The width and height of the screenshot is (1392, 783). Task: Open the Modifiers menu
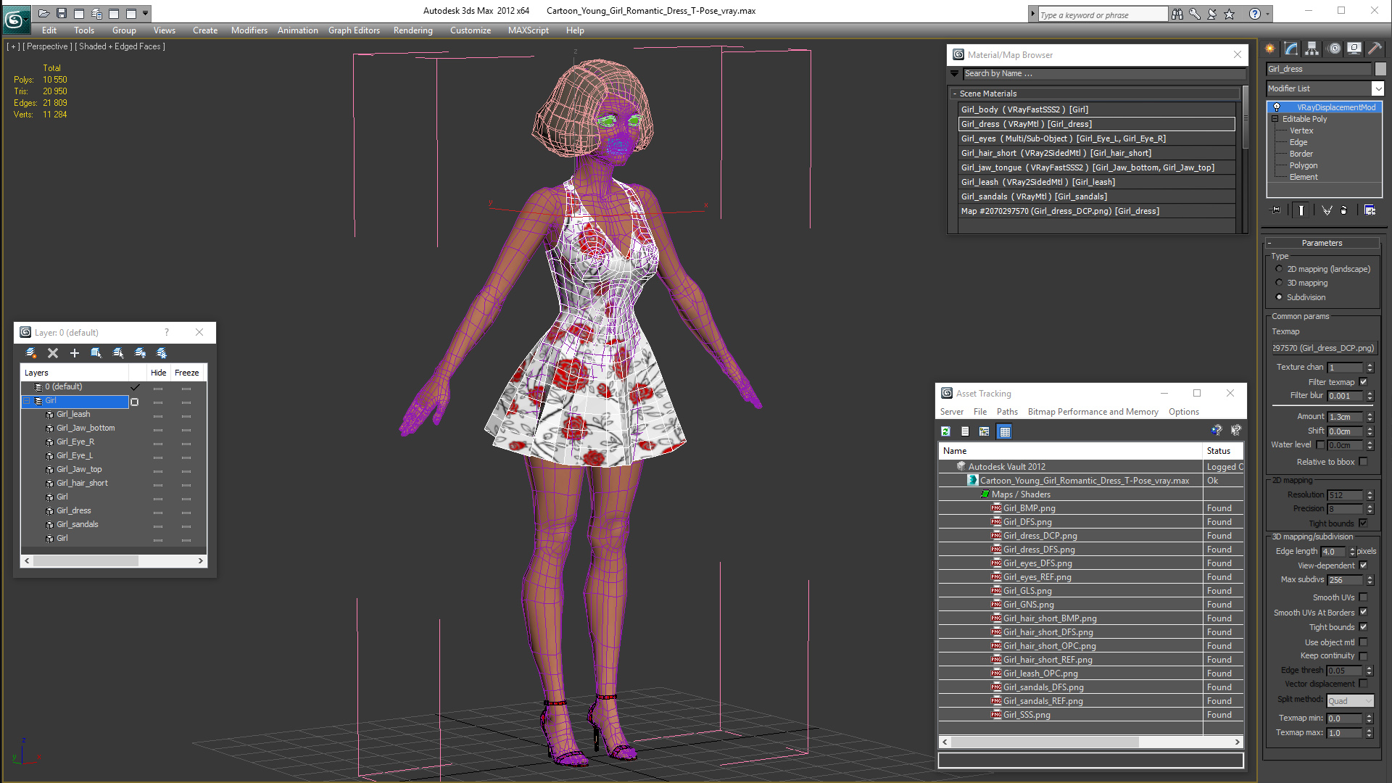[x=249, y=30]
